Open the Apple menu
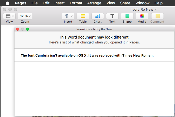175x117 pixels. coord(7,3)
